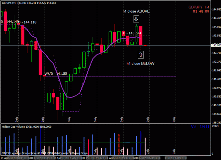Viewport: 221px width, 160px height.
Task: Select the 2010.04.16 20:00 date label
Action: [45, 158]
